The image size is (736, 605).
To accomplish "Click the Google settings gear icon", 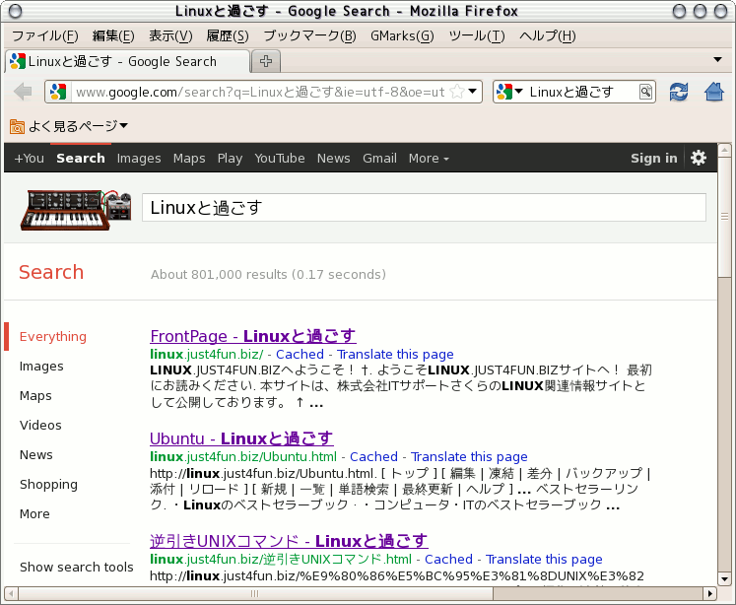I will coord(699,158).
